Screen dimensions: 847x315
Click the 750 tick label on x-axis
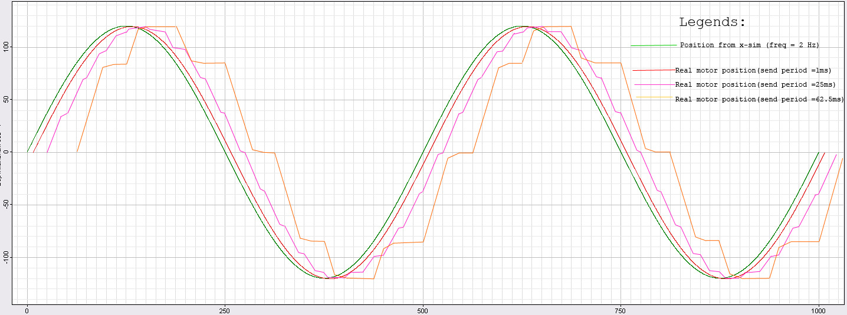[620, 310]
